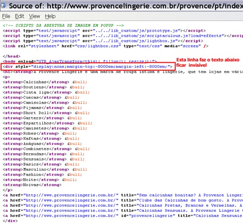Click the Espartilhos strong line
The width and height of the screenshot is (243, 223).
47,123
